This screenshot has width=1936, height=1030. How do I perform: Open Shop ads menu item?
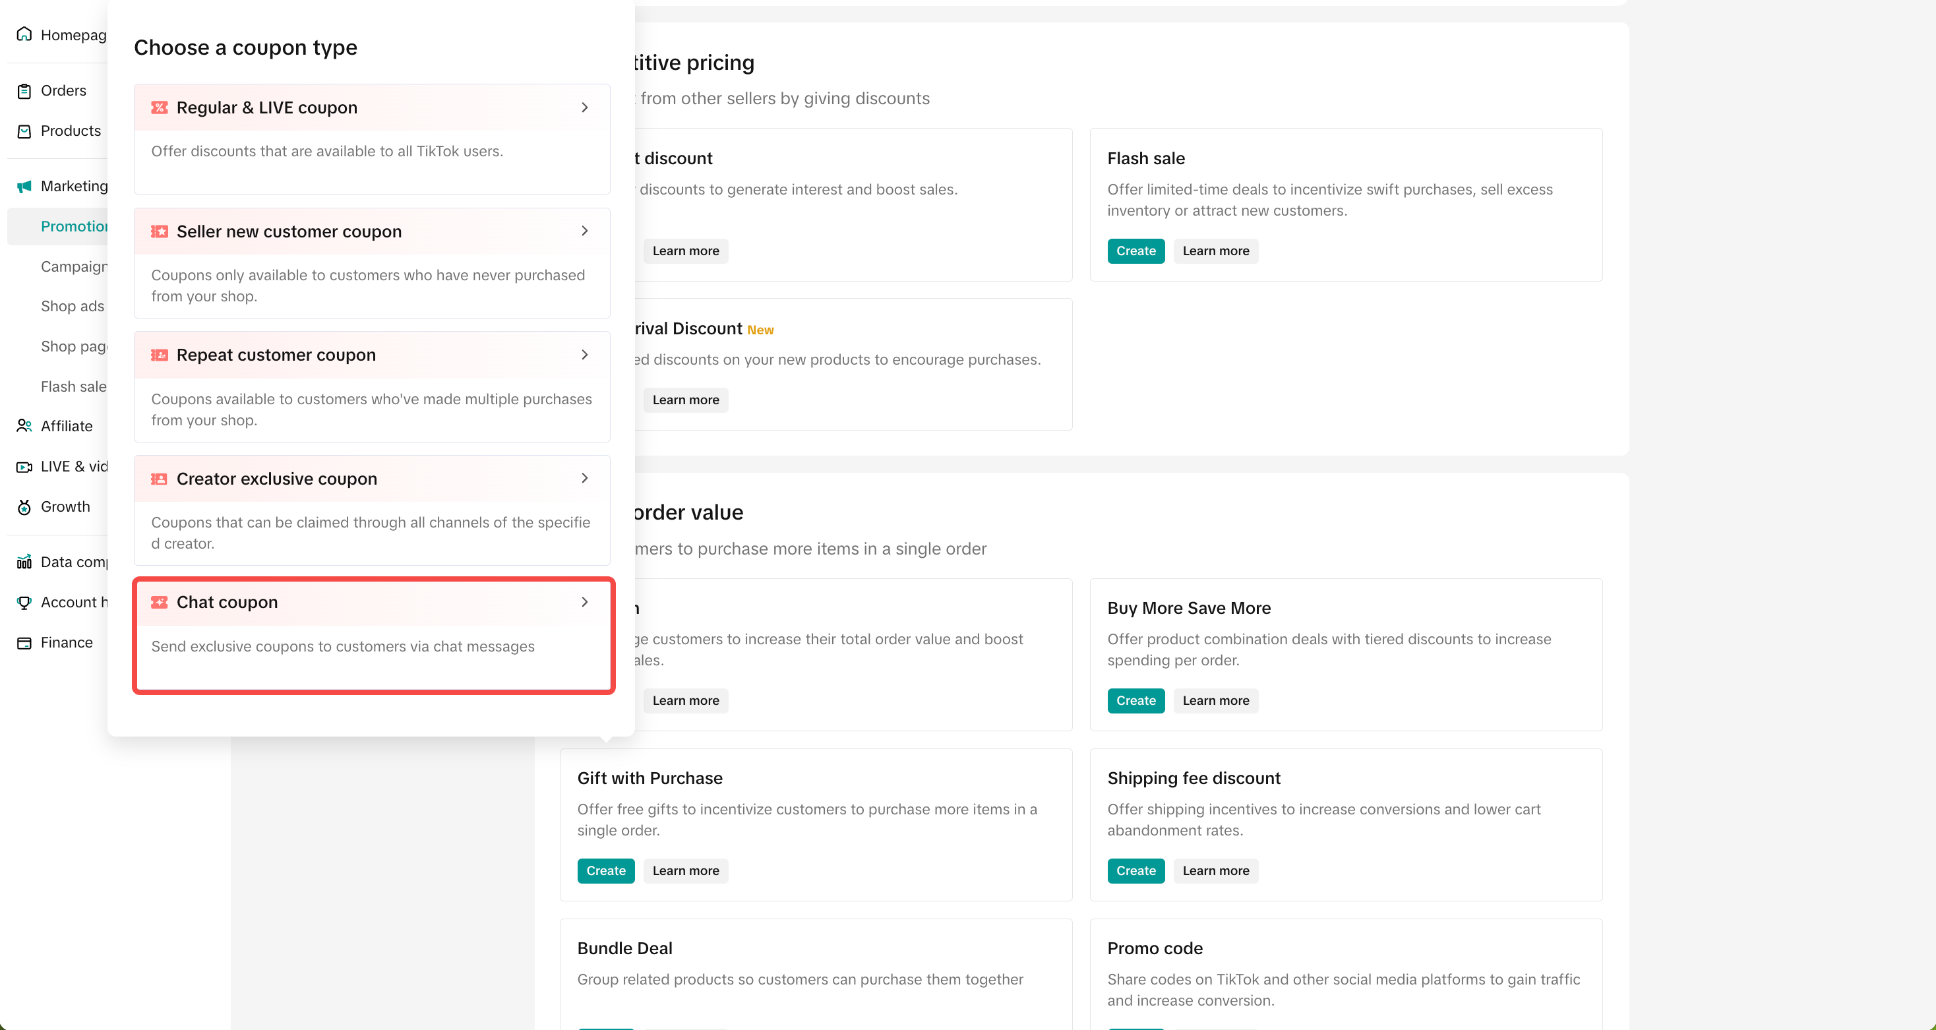[73, 306]
